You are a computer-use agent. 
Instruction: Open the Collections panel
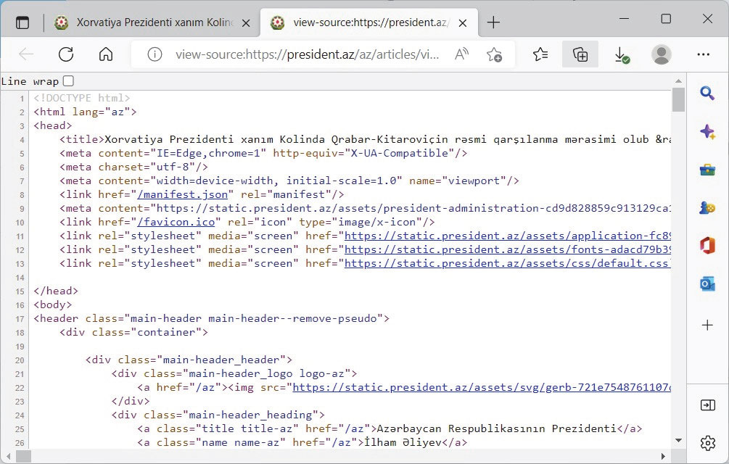pyautogui.click(x=580, y=54)
